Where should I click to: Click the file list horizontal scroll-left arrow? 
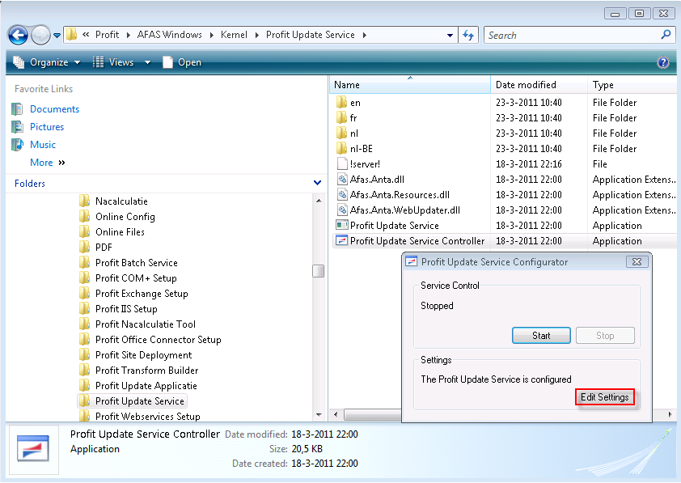pos(336,415)
